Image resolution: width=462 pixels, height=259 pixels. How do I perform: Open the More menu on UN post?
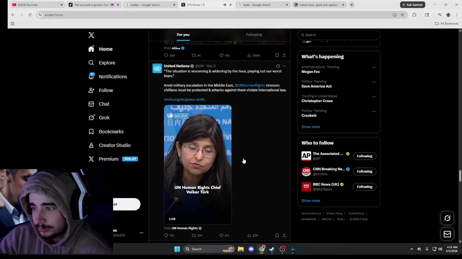click(284, 66)
